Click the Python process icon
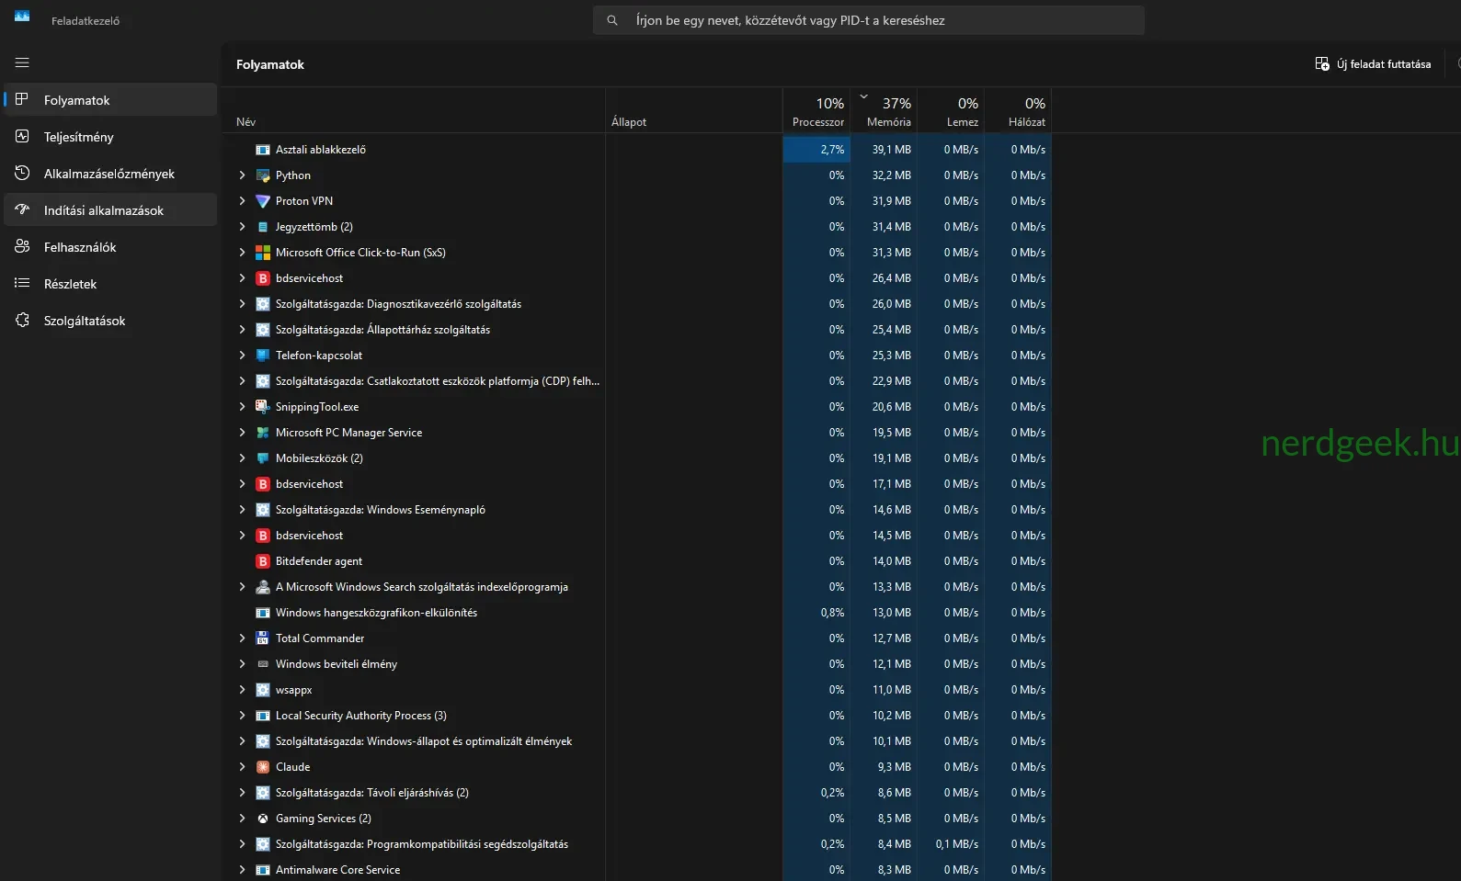Screen dimensions: 1461x881 [x=263, y=175]
